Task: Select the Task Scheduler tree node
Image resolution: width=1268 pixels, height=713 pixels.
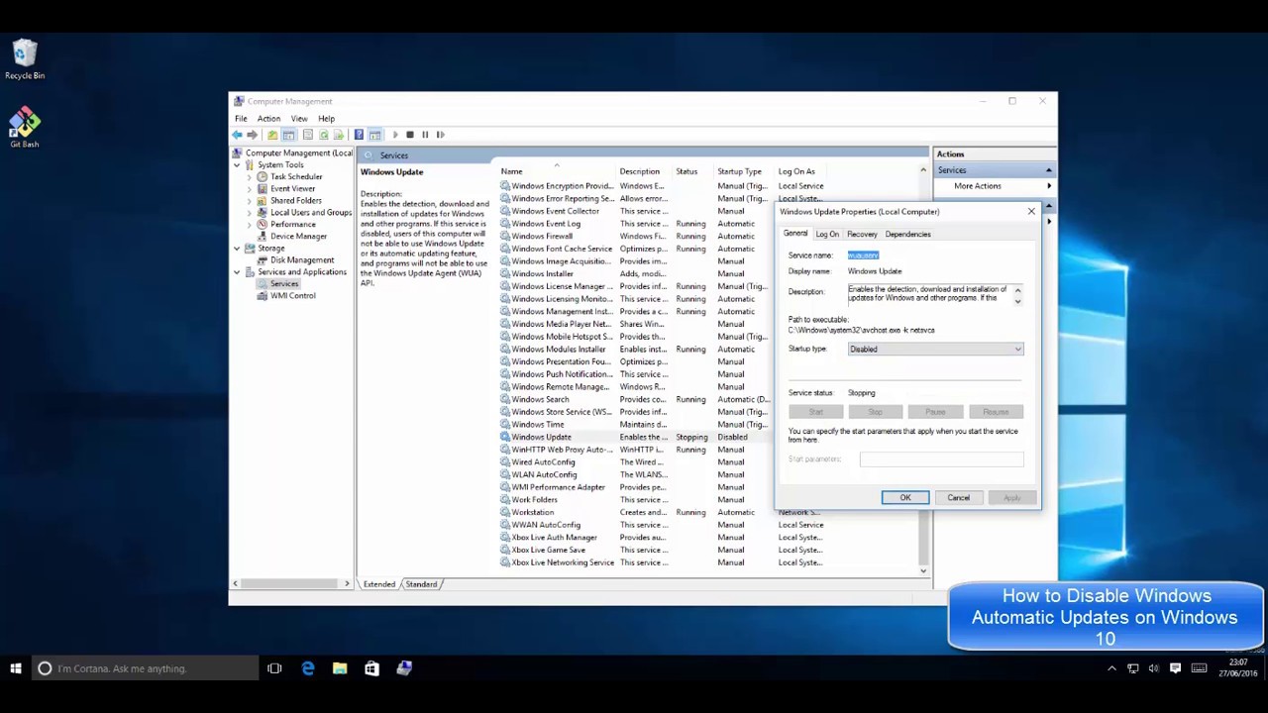Action: click(x=295, y=176)
